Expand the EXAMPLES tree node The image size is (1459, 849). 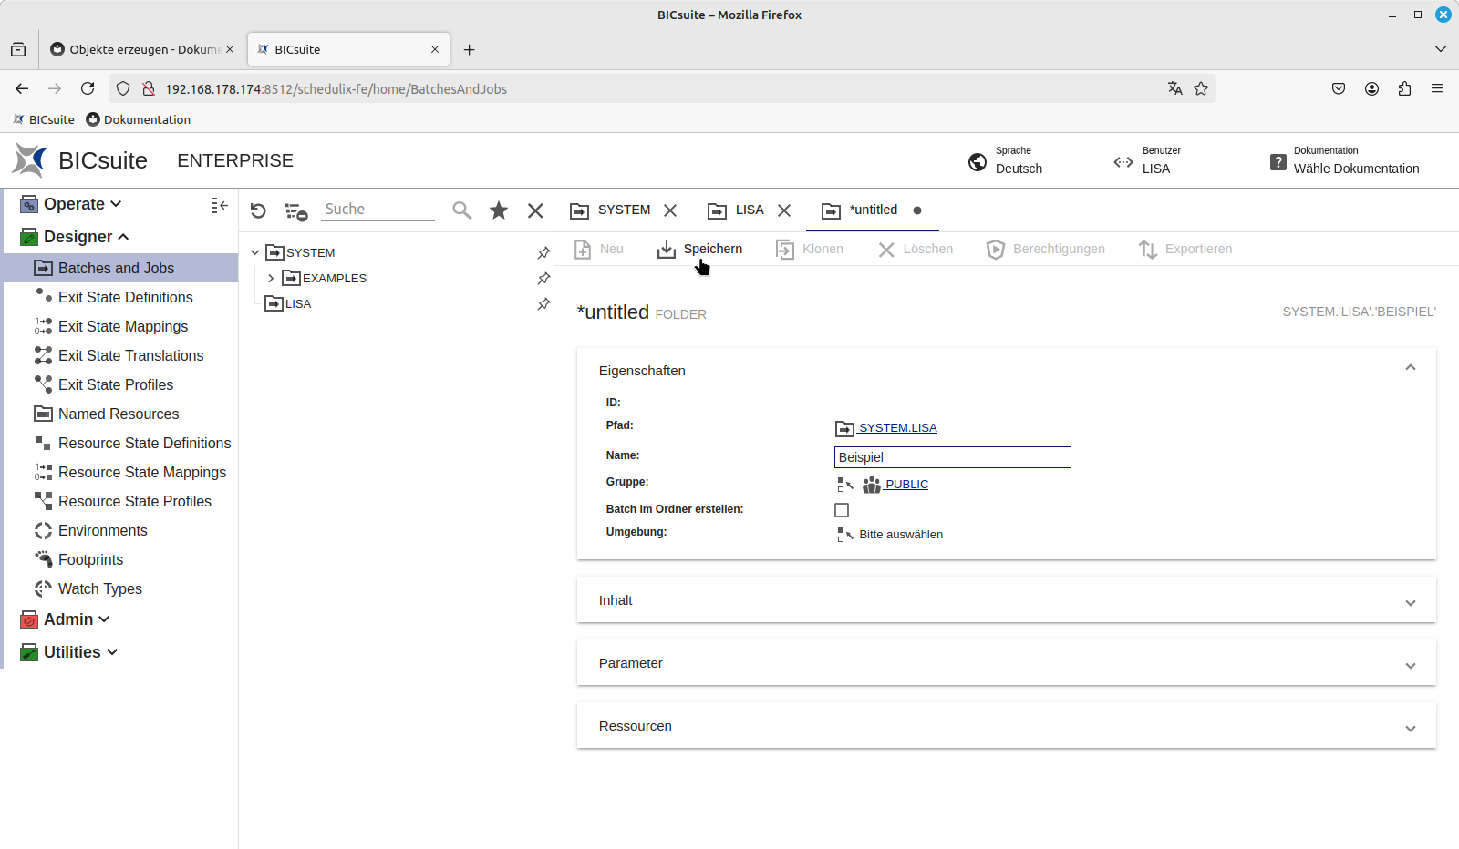[270, 278]
